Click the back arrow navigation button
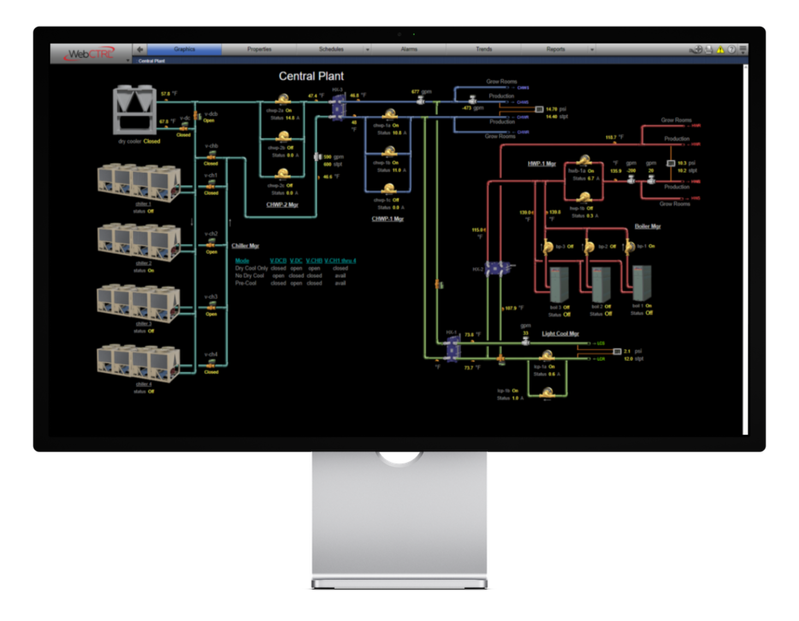This screenshot has width=799, height=621. point(140,49)
